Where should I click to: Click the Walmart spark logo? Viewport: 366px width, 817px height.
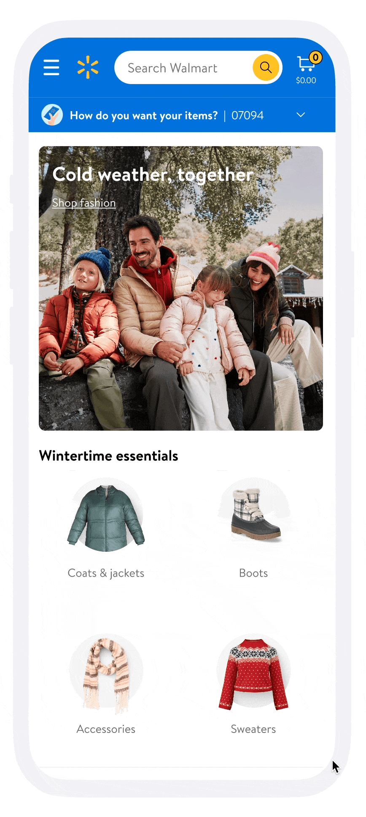click(x=88, y=68)
